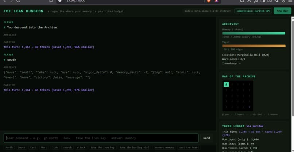Click the compression: paritok GPU badge

click(253, 11)
